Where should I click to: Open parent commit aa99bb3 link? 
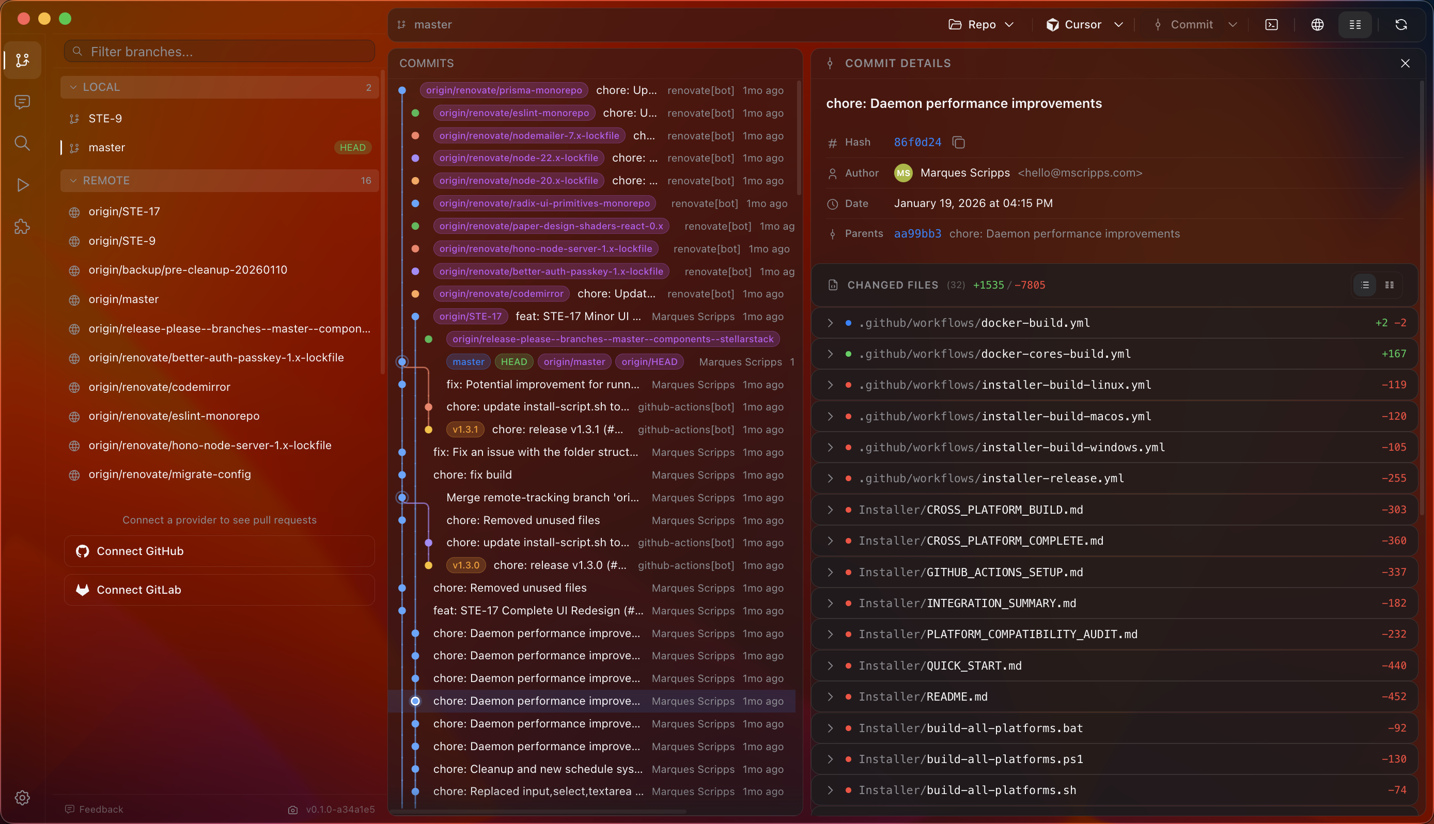[917, 234]
